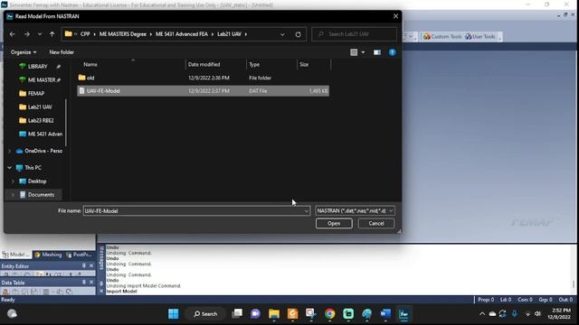The height and width of the screenshot is (325, 579).
Task: Open LIBRARY quick access item
Action: point(38,66)
